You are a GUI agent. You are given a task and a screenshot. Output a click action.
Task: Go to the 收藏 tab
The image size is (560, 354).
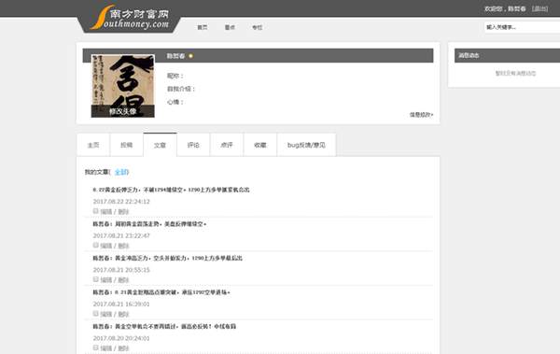click(260, 145)
